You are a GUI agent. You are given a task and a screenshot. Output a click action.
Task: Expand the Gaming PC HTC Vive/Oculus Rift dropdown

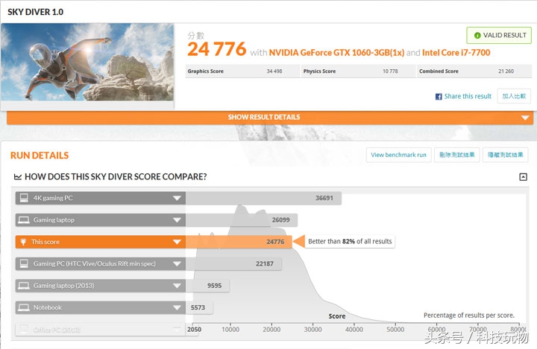coord(177,264)
